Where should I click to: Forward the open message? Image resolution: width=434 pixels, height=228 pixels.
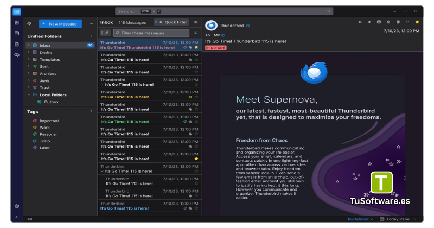coord(369,22)
